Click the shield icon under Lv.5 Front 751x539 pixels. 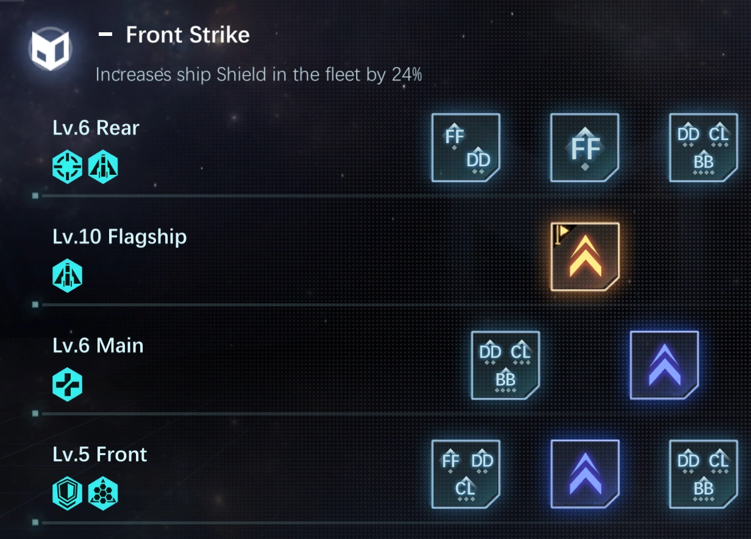[67, 494]
